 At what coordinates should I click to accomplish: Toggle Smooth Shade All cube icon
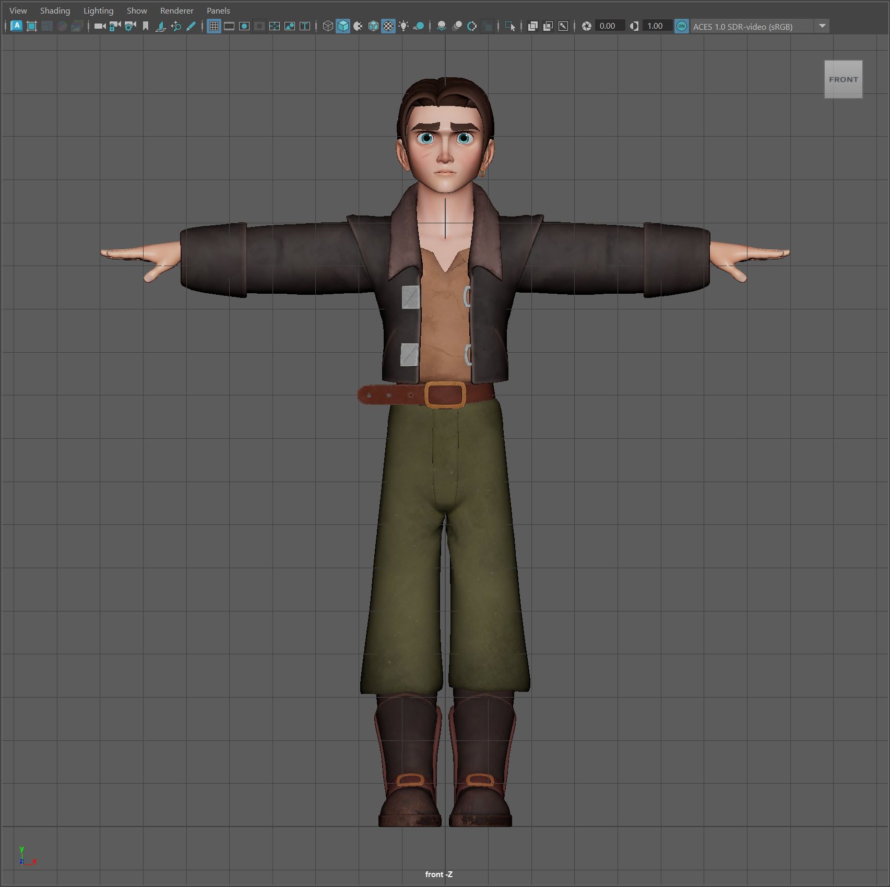coord(343,26)
